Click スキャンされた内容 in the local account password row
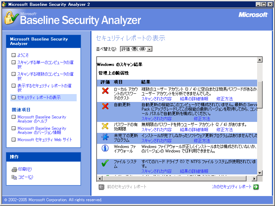 click(x=156, y=99)
